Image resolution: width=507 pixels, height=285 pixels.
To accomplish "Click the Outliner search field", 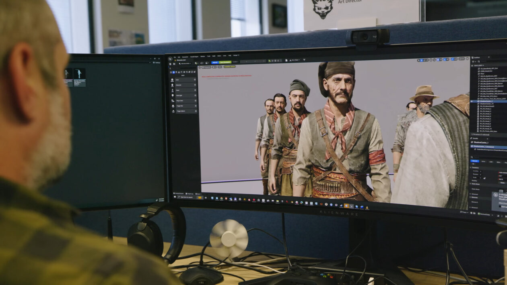I will (493, 61).
